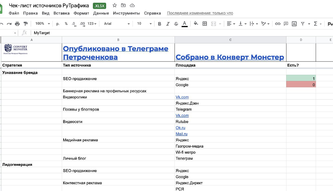Select the red cell with value 0
This screenshot has width=333, height=191.
(x=301, y=85)
